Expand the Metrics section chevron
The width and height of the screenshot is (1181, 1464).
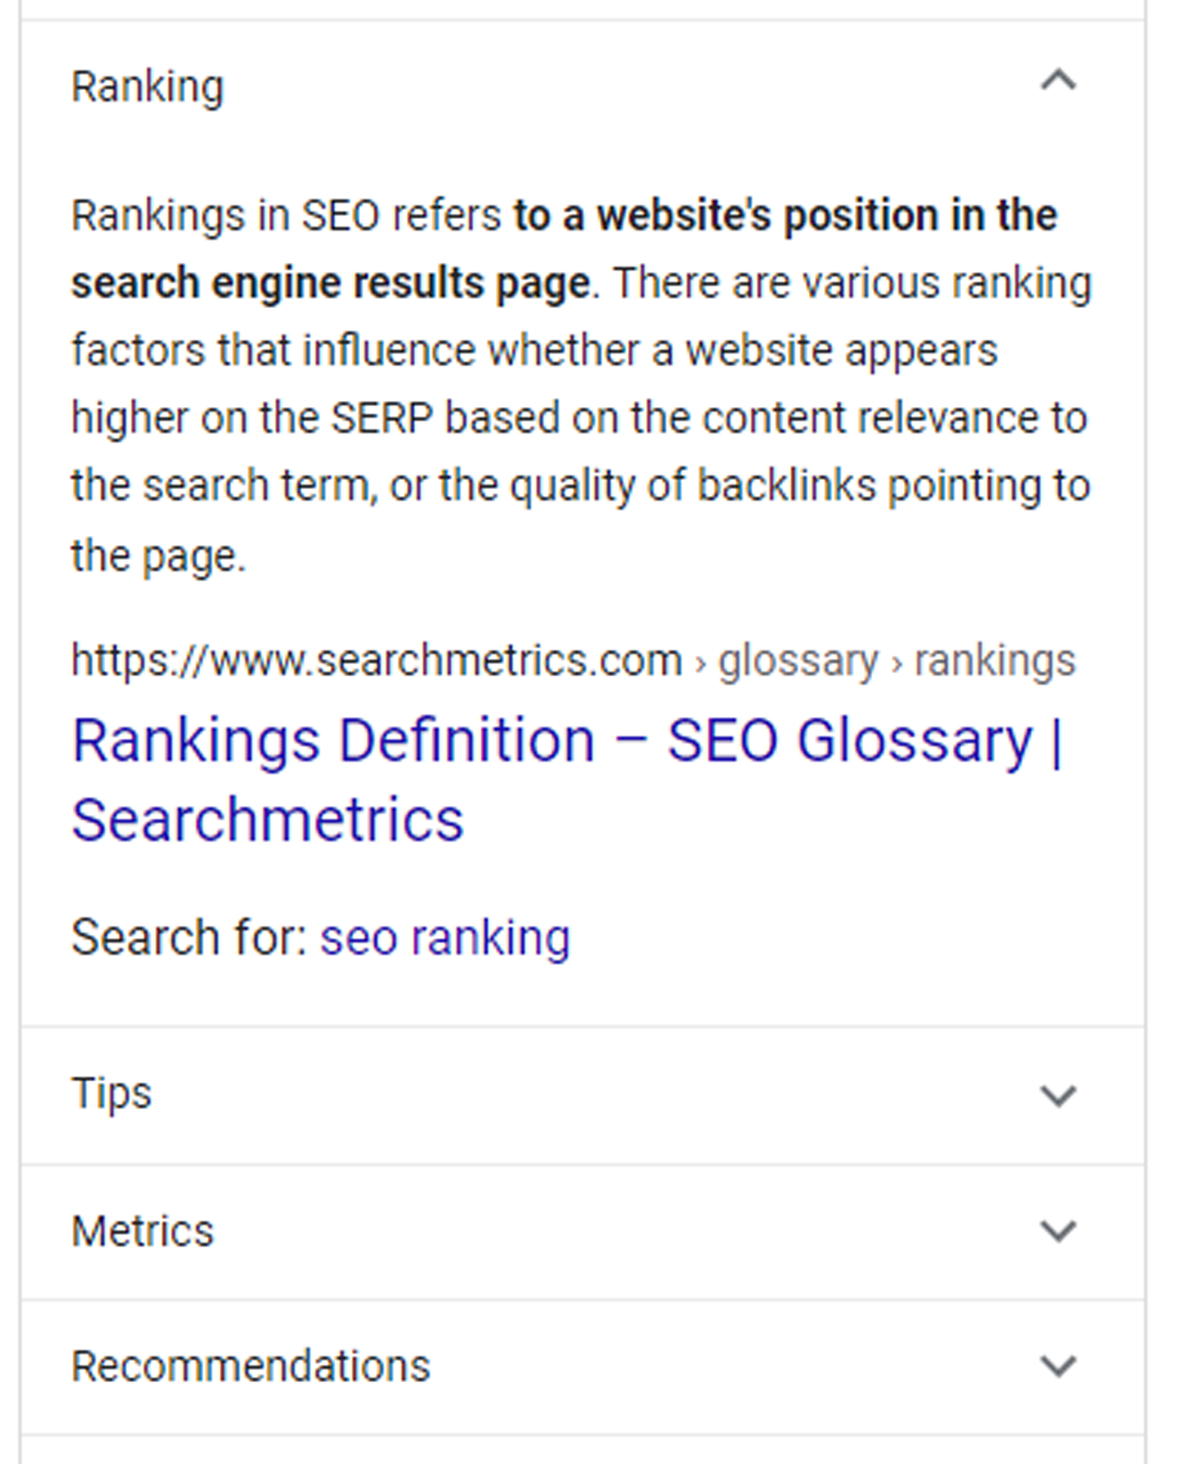click(x=1057, y=1231)
